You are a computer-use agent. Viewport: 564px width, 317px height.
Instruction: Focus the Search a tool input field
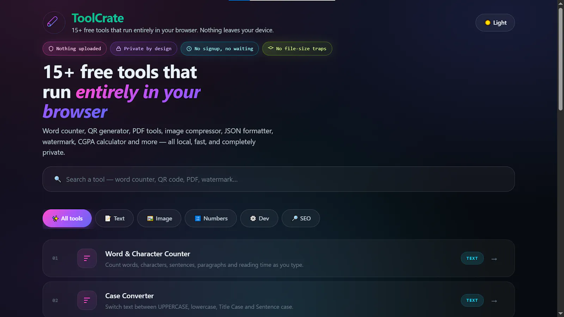[x=278, y=179]
